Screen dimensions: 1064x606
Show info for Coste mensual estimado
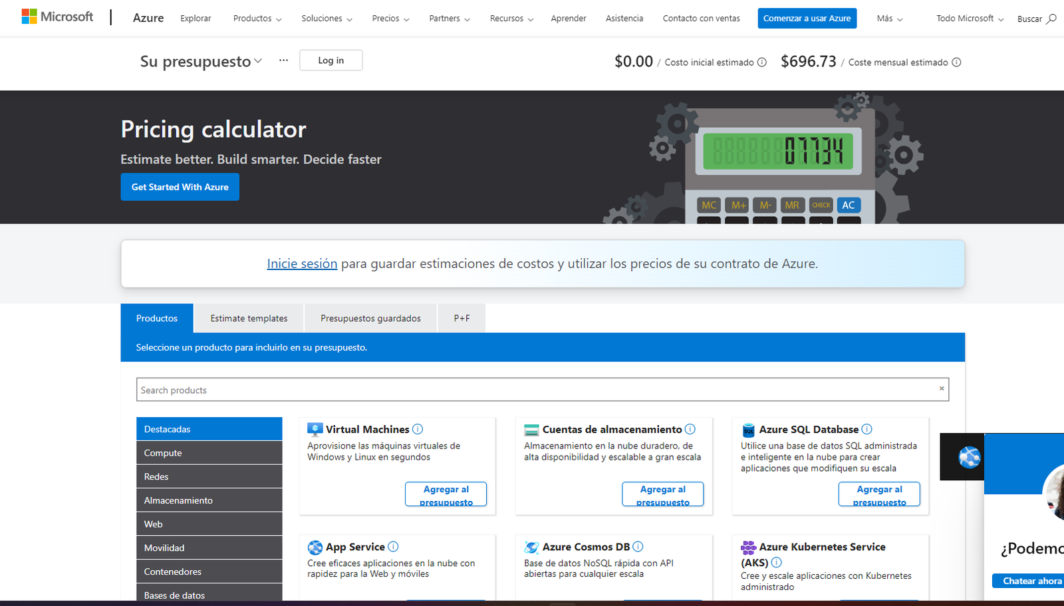(x=956, y=63)
